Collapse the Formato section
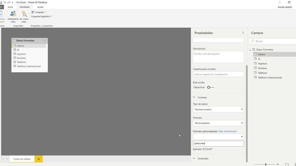The width and height of the screenshot is (296, 166). tap(194, 97)
